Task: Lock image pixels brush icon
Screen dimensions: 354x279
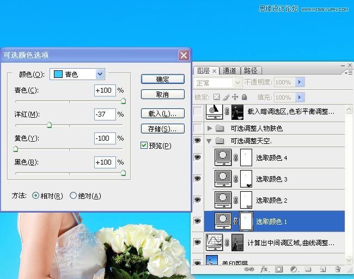Action: [x=226, y=97]
